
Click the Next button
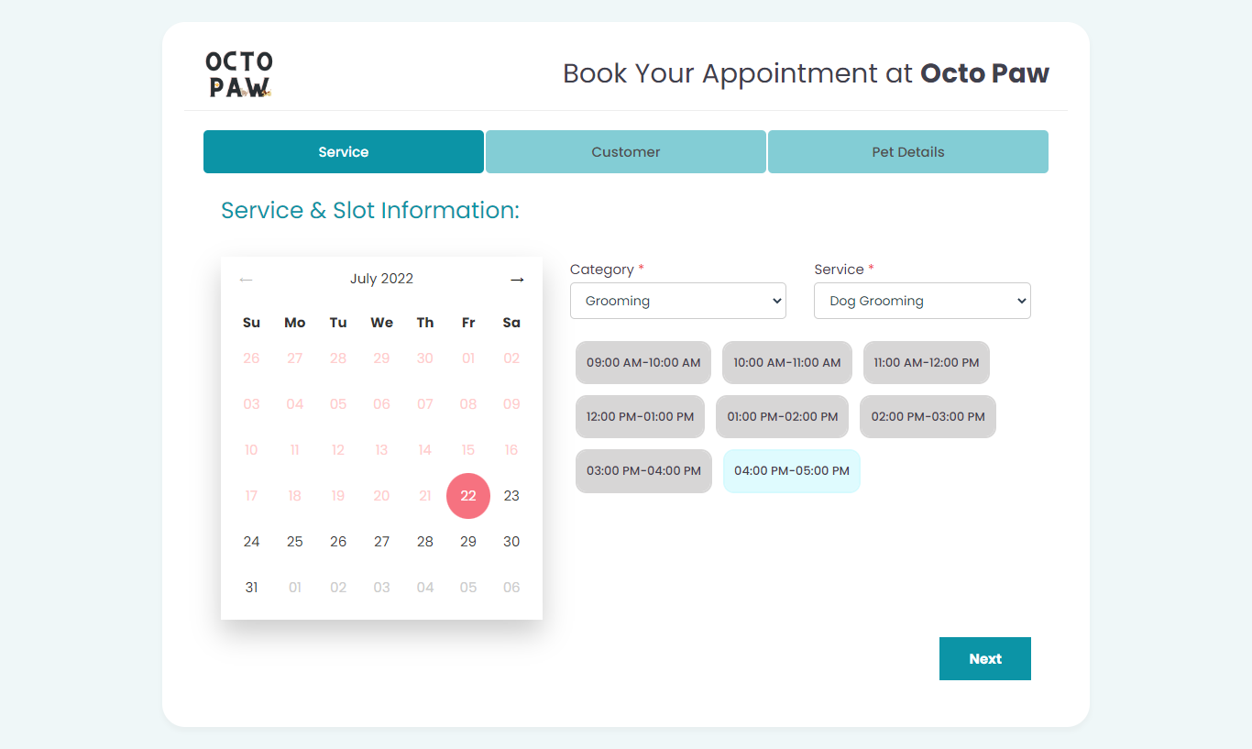pos(984,658)
